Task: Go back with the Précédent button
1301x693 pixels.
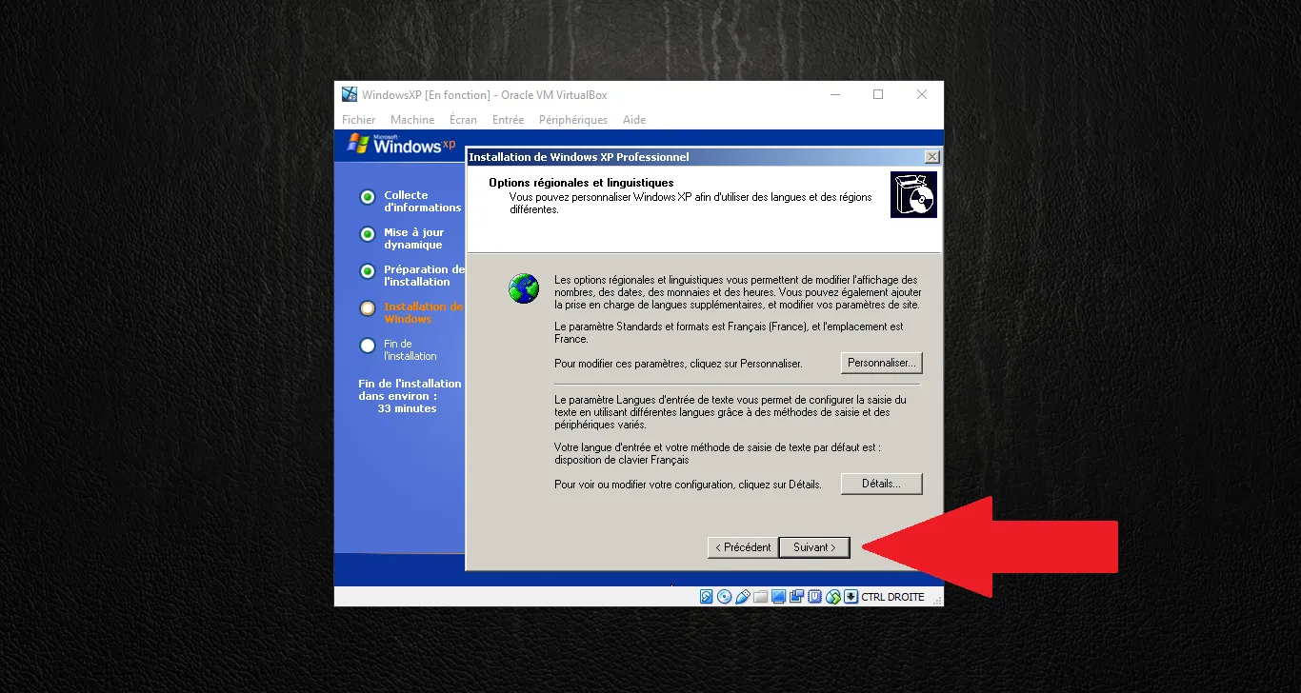Action: pos(743,547)
